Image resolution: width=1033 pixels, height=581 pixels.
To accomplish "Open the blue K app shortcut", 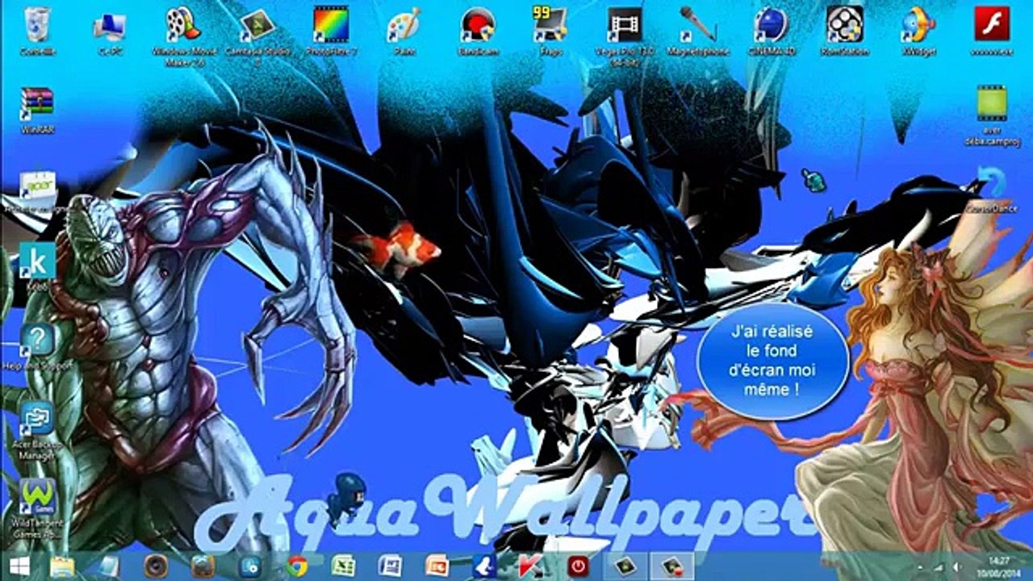I will (x=37, y=266).
